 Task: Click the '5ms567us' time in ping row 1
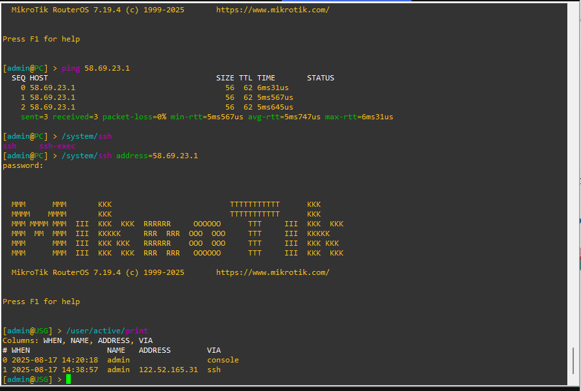275,97
